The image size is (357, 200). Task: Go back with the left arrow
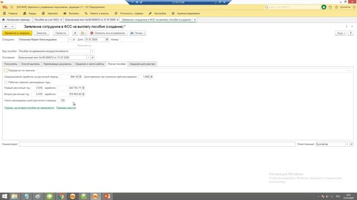pyautogui.click(x=6, y=27)
